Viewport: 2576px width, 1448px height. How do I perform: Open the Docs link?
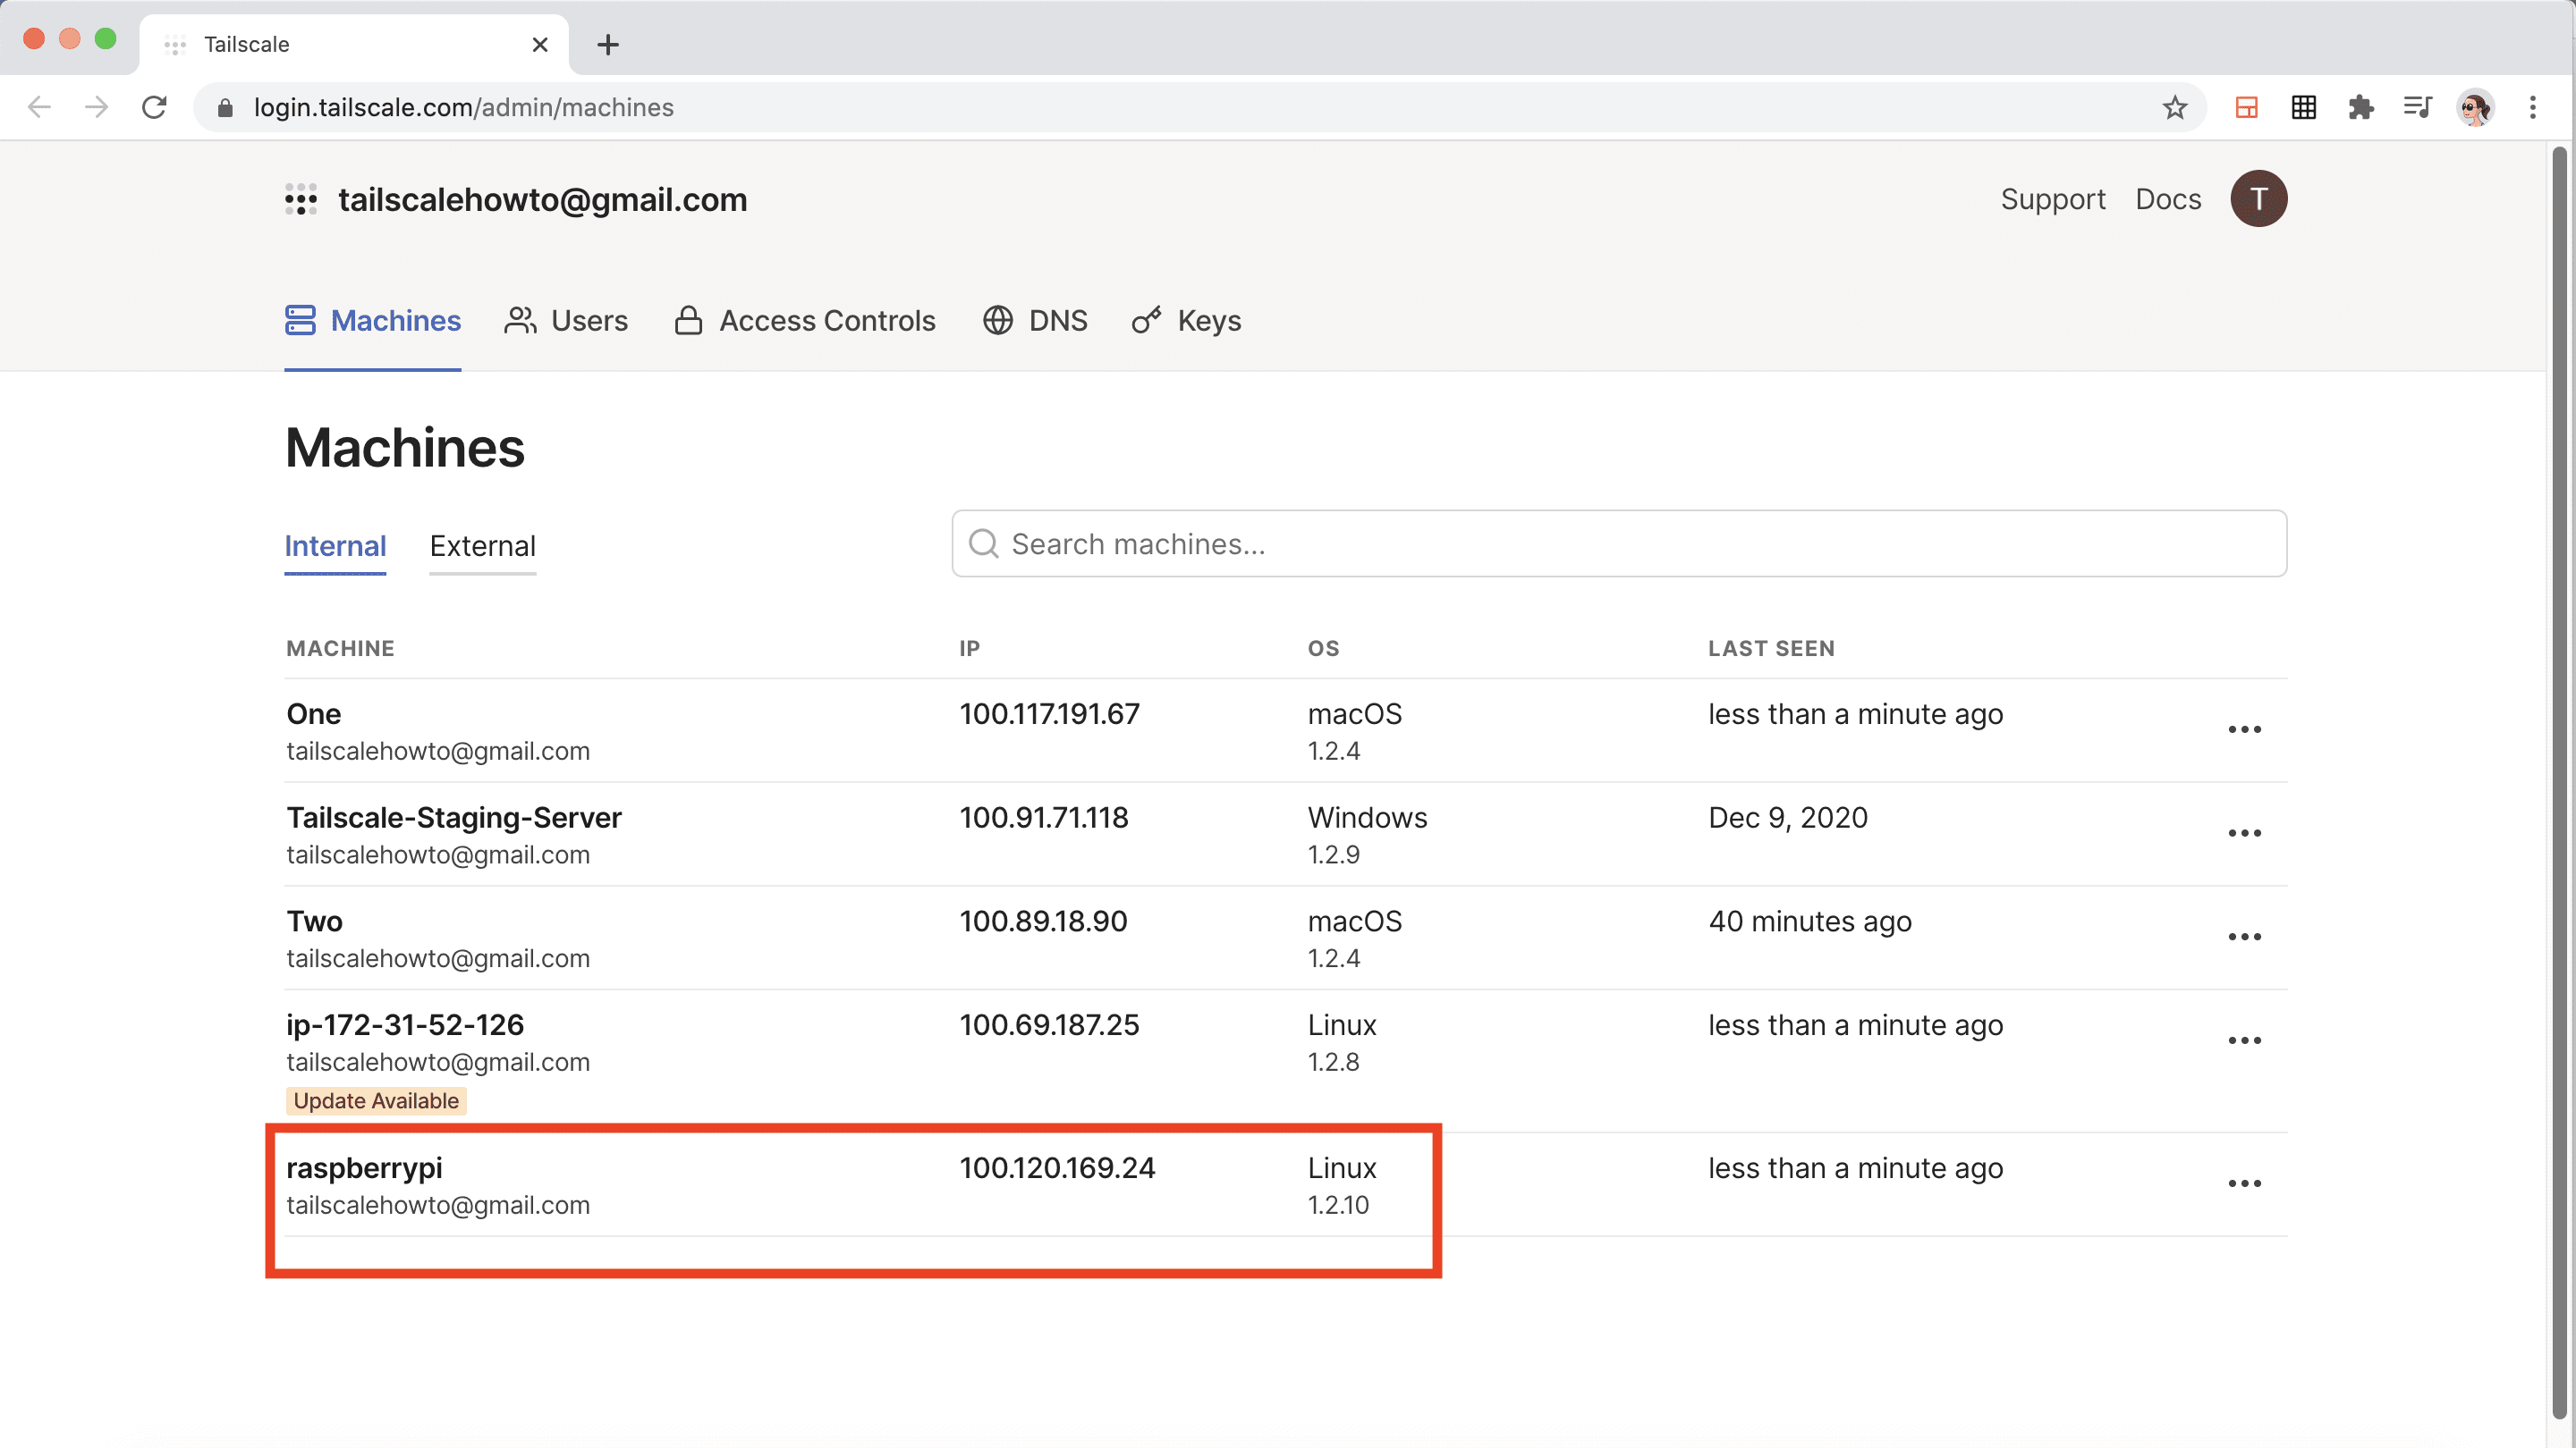pyautogui.click(x=2167, y=198)
